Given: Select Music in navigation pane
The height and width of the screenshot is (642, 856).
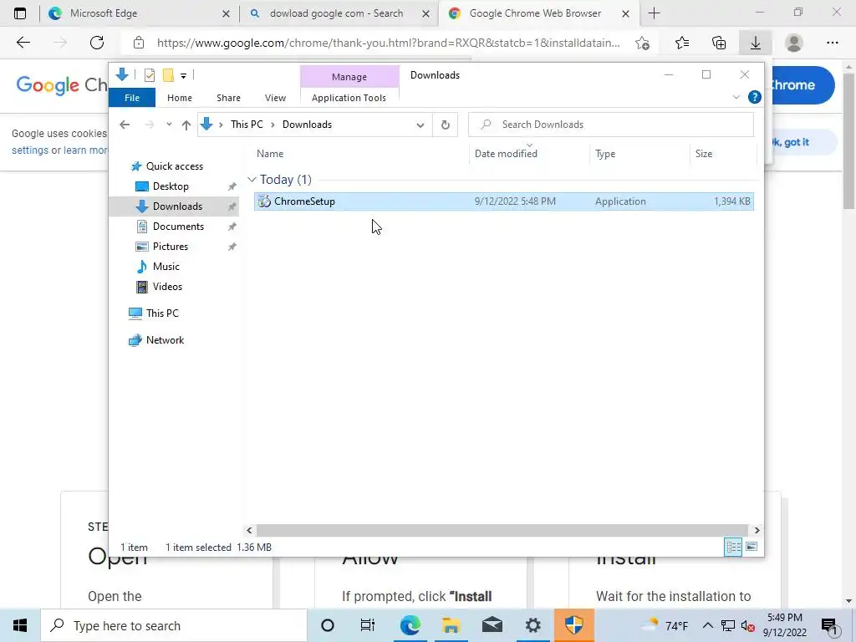Looking at the screenshot, I should click(x=166, y=267).
